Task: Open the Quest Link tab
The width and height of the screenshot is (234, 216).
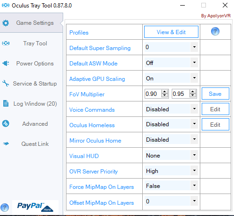Action: [x=31, y=144]
